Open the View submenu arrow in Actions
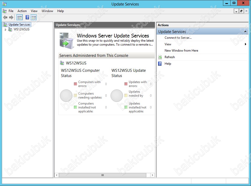This screenshot has width=251, height=186. pos(246,44)
